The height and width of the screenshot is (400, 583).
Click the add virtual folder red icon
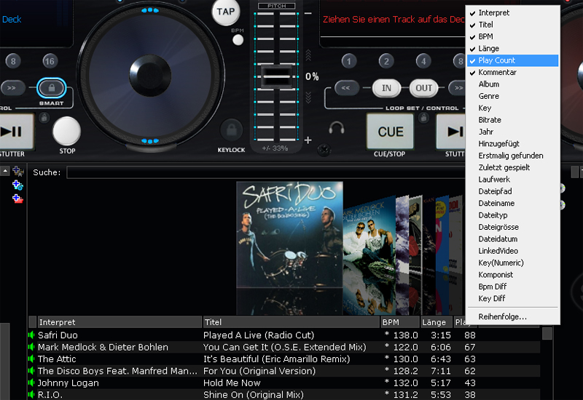17,199
